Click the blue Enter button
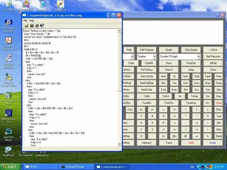 tap(213, 143)
